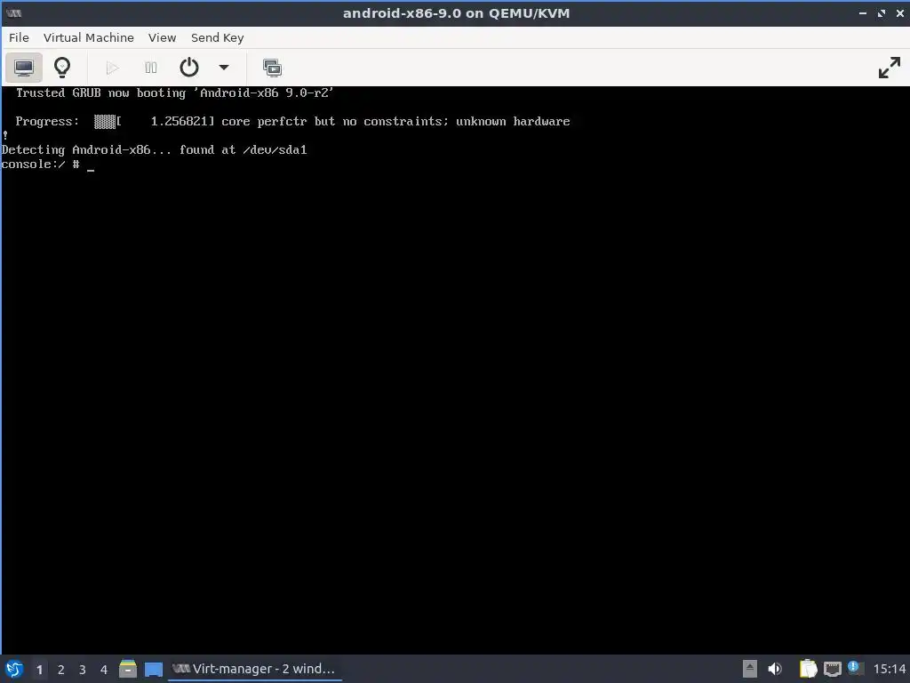Viewport: 910px width, 683px height.
Task: Open the notification update tray icon
Action: (855, 668)
